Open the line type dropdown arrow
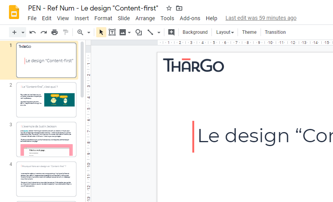 pyautogui.click(x=159, y=32)
